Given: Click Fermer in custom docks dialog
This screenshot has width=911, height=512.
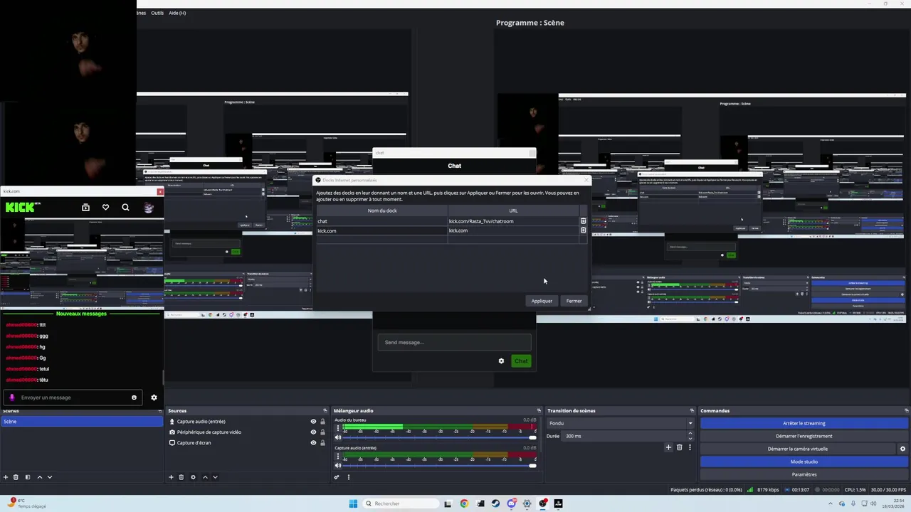Looking at the screenshot, I should tap(574, 301).
